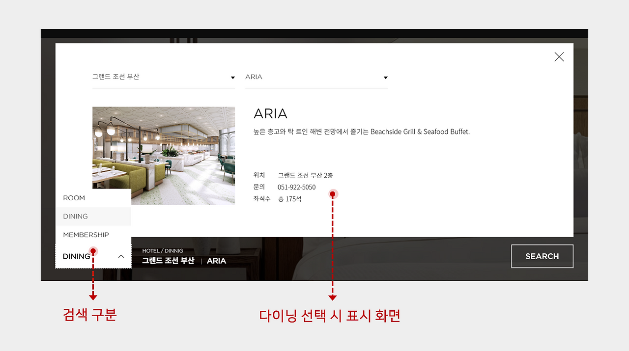Click the HOTEL / DINNIG label
The width and height of the screenshot is (629, 351).
click(163, 250)
